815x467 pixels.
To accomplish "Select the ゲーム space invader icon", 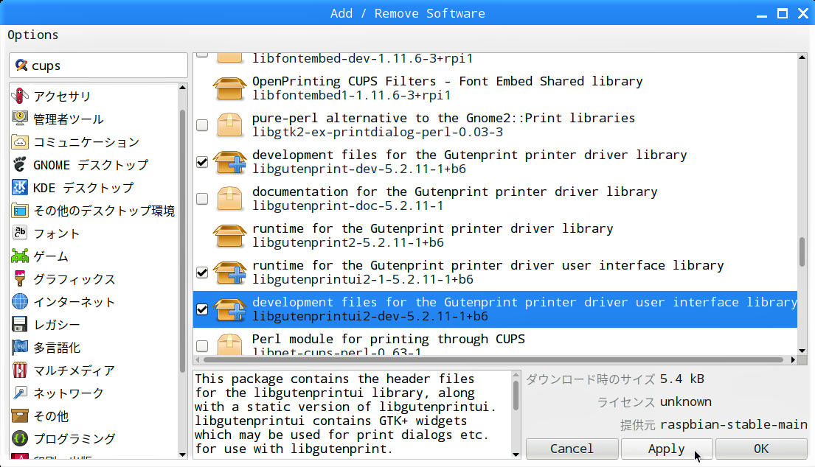I will coord(20,256).
